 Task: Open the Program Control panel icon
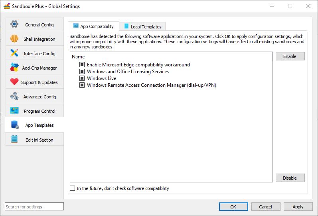14,111
